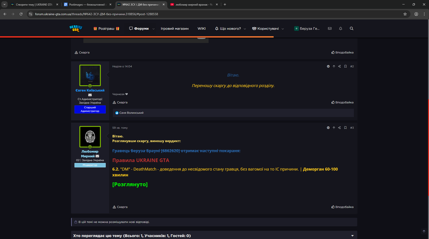Expand the Форуми menu chevron
Screen dimensions: 429x239
coord(154,29)
